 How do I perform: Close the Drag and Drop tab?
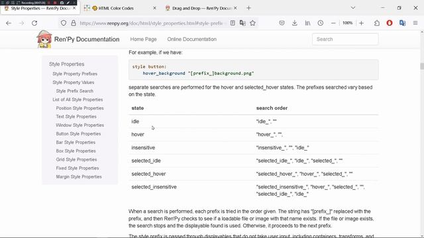click(x=235, y=8)
